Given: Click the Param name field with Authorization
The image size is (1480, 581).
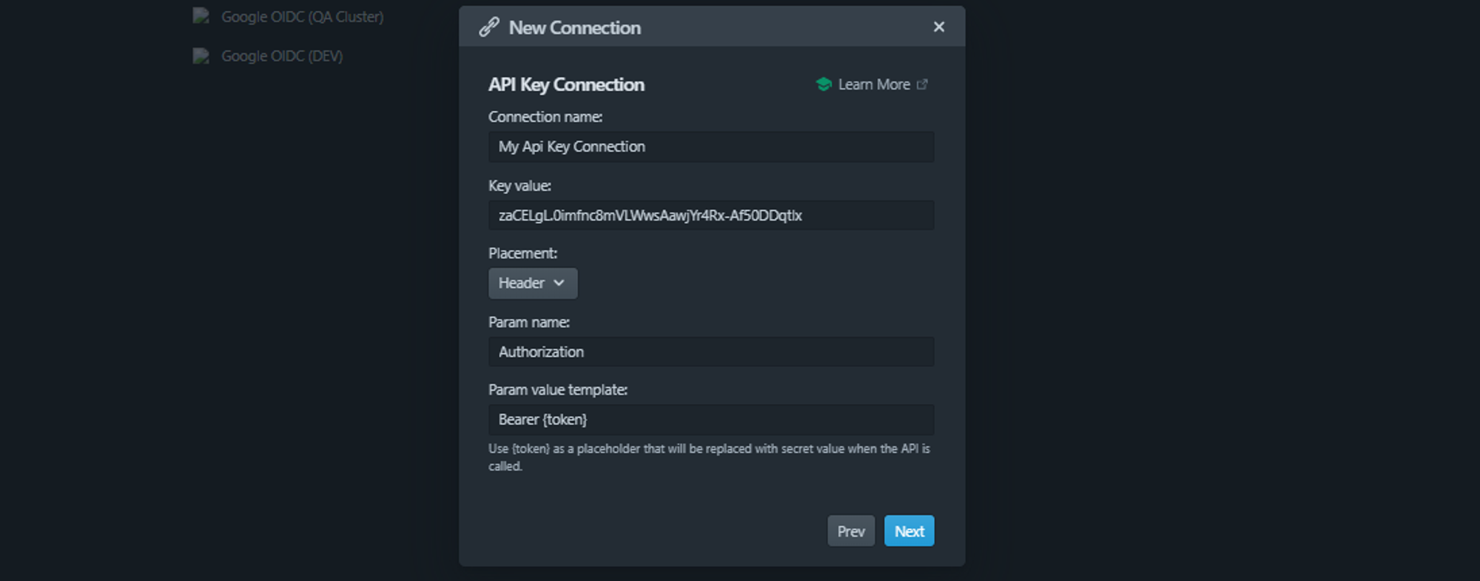Looking at the screenshot, I should [x=710, y=352].
